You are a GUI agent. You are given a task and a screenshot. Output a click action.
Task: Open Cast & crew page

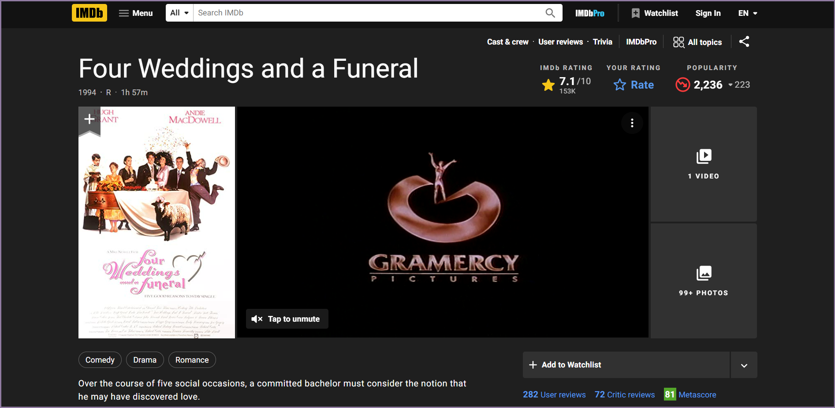(507, 42)
